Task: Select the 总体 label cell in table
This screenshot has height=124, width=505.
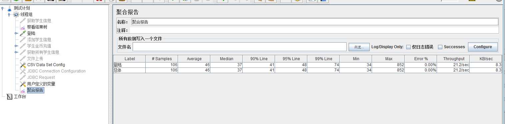Action: coord(129,70)
